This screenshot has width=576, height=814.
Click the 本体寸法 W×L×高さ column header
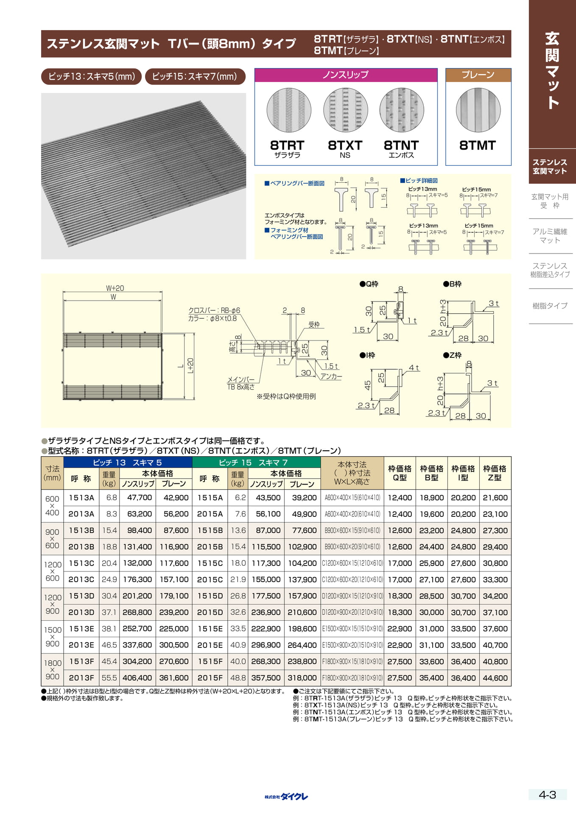[x=352, y=473]
